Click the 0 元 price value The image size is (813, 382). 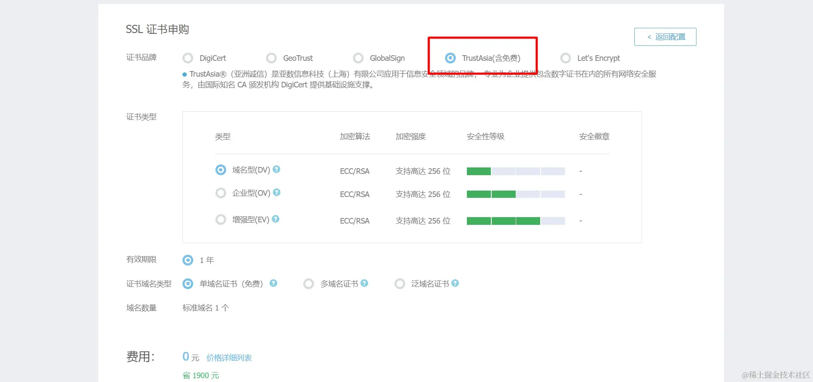(191, 357)
